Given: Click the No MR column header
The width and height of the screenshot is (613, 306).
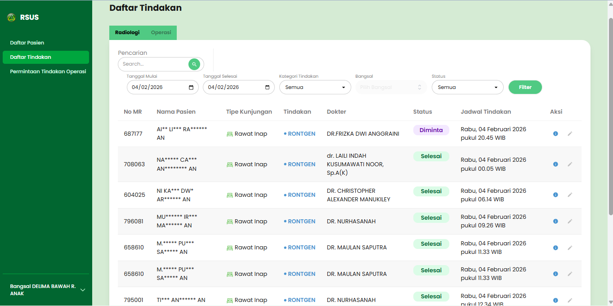Looking at the screenshot, I should [133, 111].
